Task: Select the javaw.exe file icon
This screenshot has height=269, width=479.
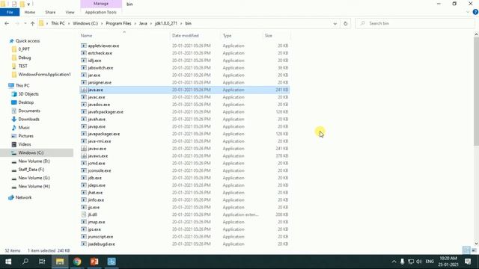Action: (x=84, y=149)
